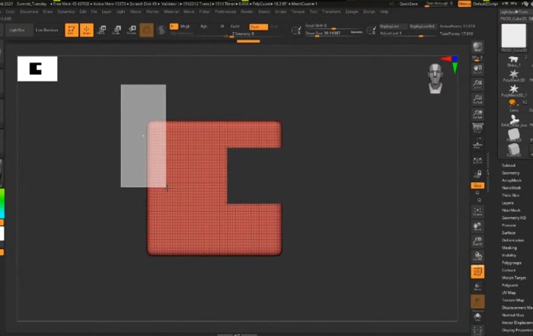The image size is (533, 336).
Task: Click the head model view orientation icon
Action: [436, 78]
